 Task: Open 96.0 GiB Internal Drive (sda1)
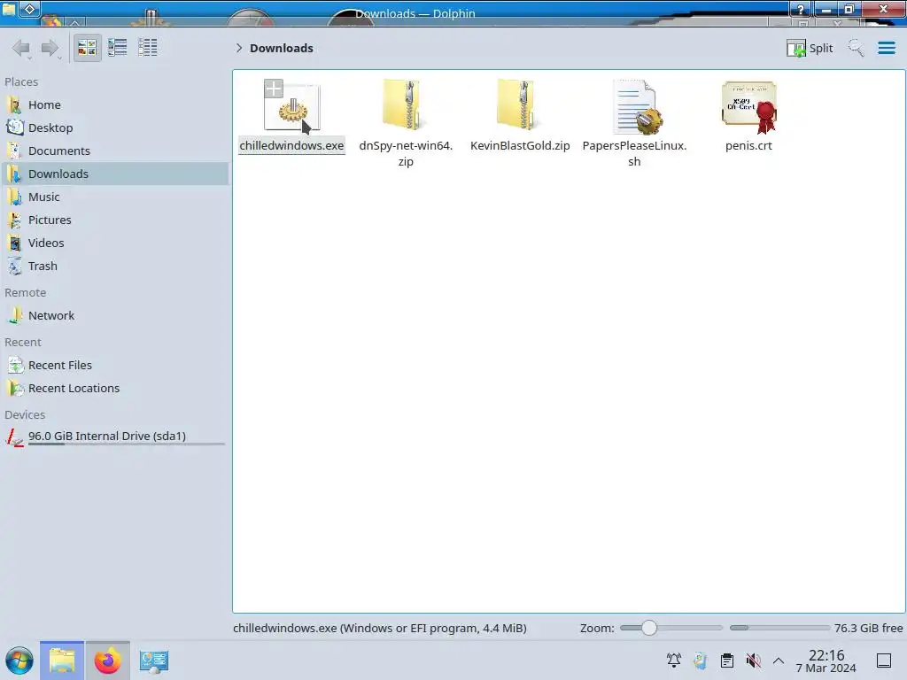114,437
